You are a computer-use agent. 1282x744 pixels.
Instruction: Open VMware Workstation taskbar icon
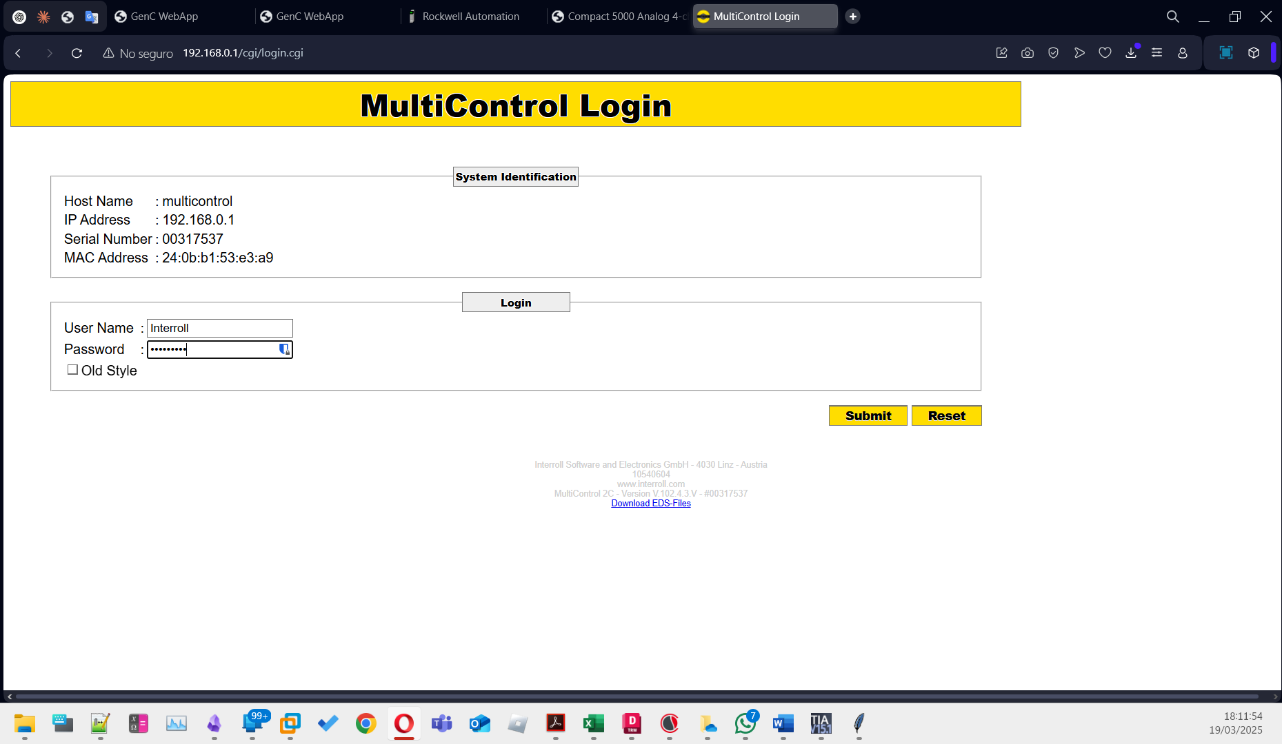pos(290,723)
